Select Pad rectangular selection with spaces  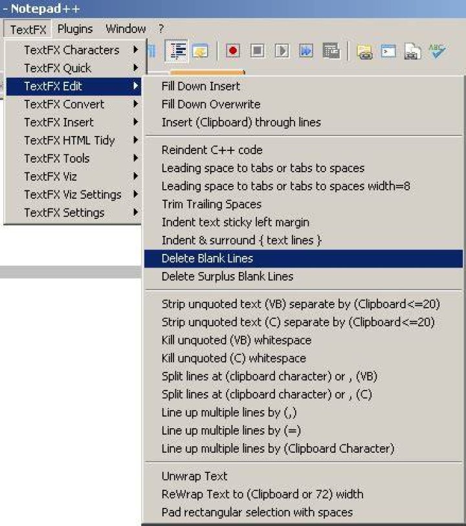coord(304,512)
